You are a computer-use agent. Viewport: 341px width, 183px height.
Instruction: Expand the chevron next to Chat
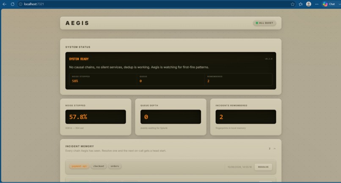339,4
